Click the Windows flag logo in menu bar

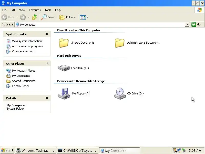(200, 10)
